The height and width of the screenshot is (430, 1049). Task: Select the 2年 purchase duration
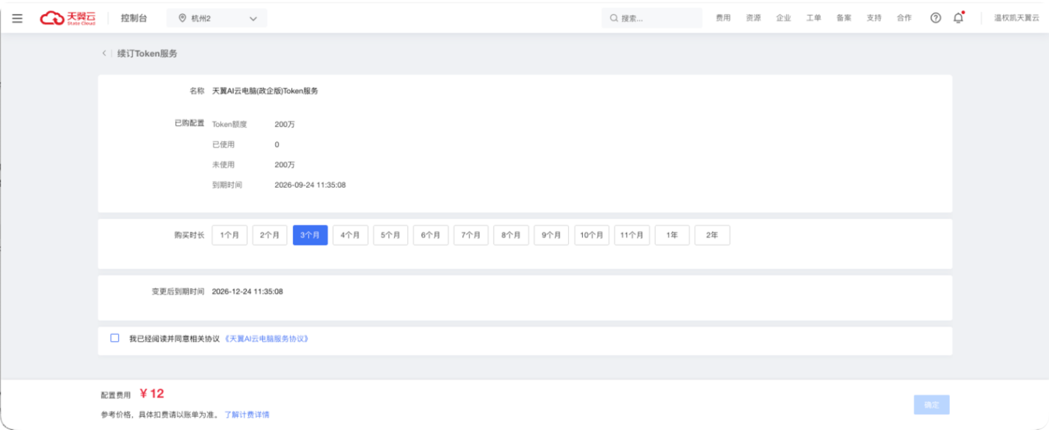coord(712,235)
